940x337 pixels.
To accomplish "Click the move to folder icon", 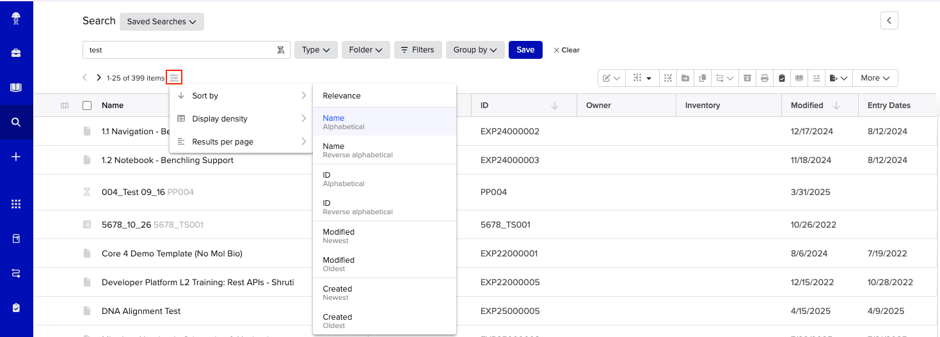I will (685, 78).
